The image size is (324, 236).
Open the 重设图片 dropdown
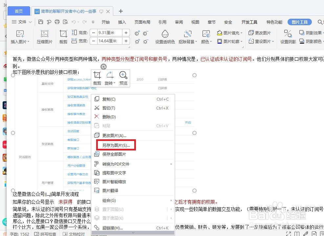tap(273, 42)
